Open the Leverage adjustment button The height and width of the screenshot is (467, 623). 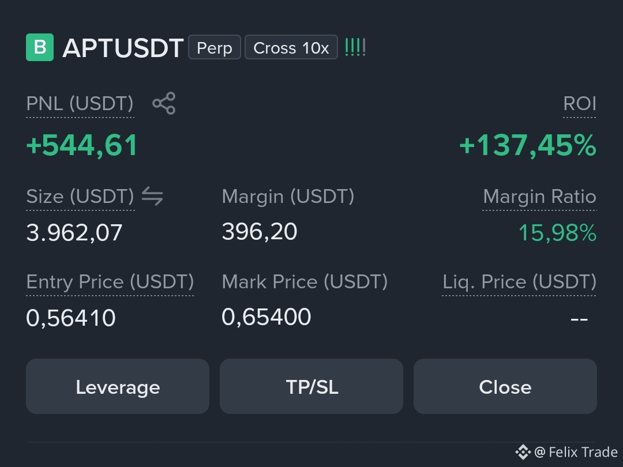[118, 386]
